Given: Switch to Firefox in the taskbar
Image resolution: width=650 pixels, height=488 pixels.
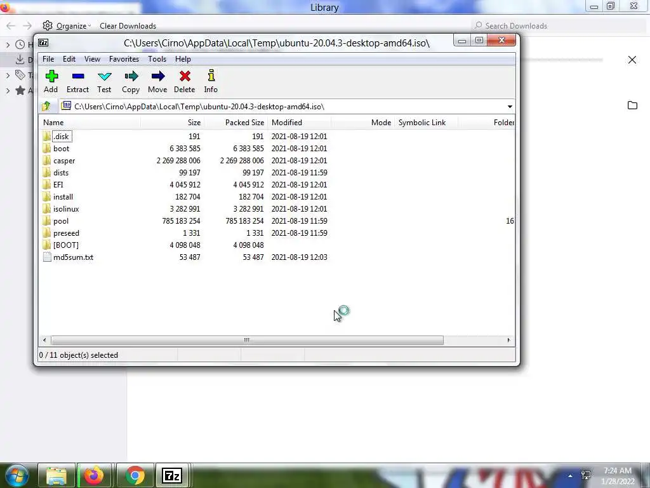Looking at the screenshot, I should (x=94, y=475).
